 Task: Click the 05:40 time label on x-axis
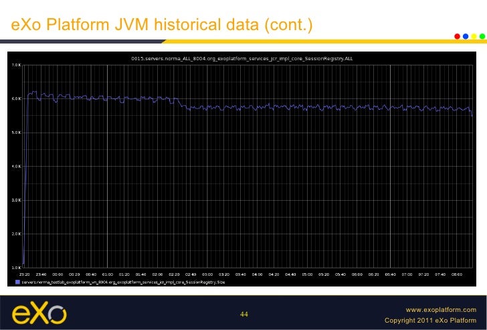340,274
